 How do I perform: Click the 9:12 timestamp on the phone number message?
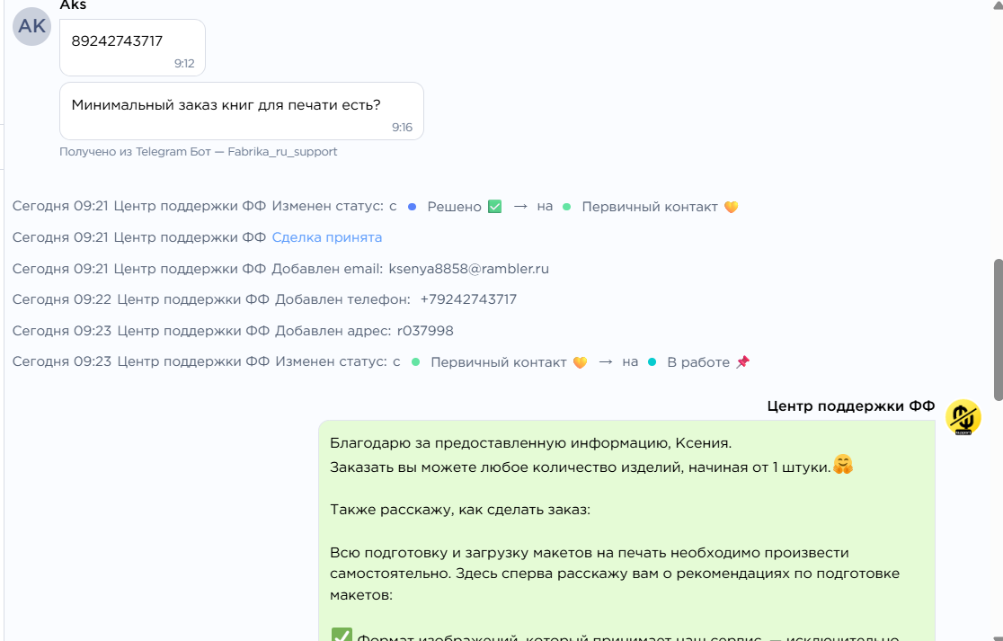click(x=184, y=63)
